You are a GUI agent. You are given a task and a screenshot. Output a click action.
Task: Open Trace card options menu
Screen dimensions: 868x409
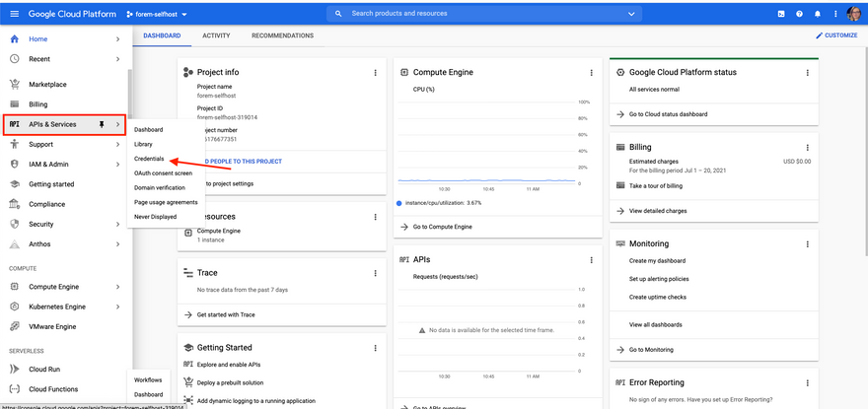pyautogui.click(x=376, y=273)
